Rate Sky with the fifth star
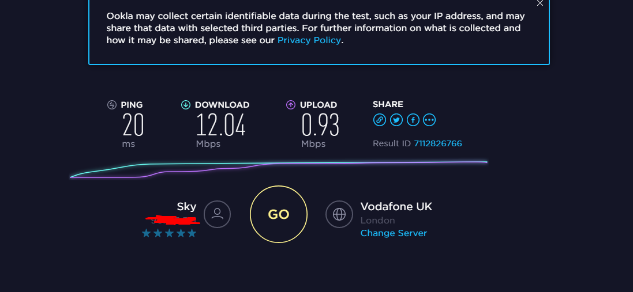 (x=192, y=233)
